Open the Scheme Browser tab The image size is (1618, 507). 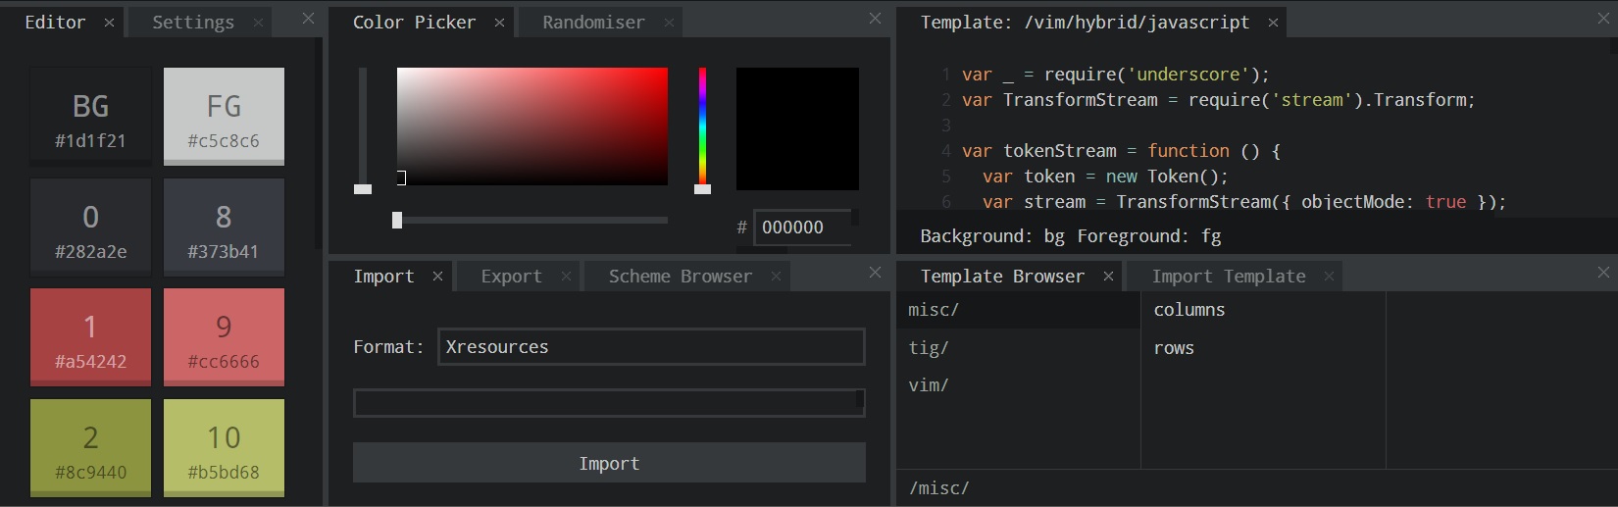[x=680, y=277]
